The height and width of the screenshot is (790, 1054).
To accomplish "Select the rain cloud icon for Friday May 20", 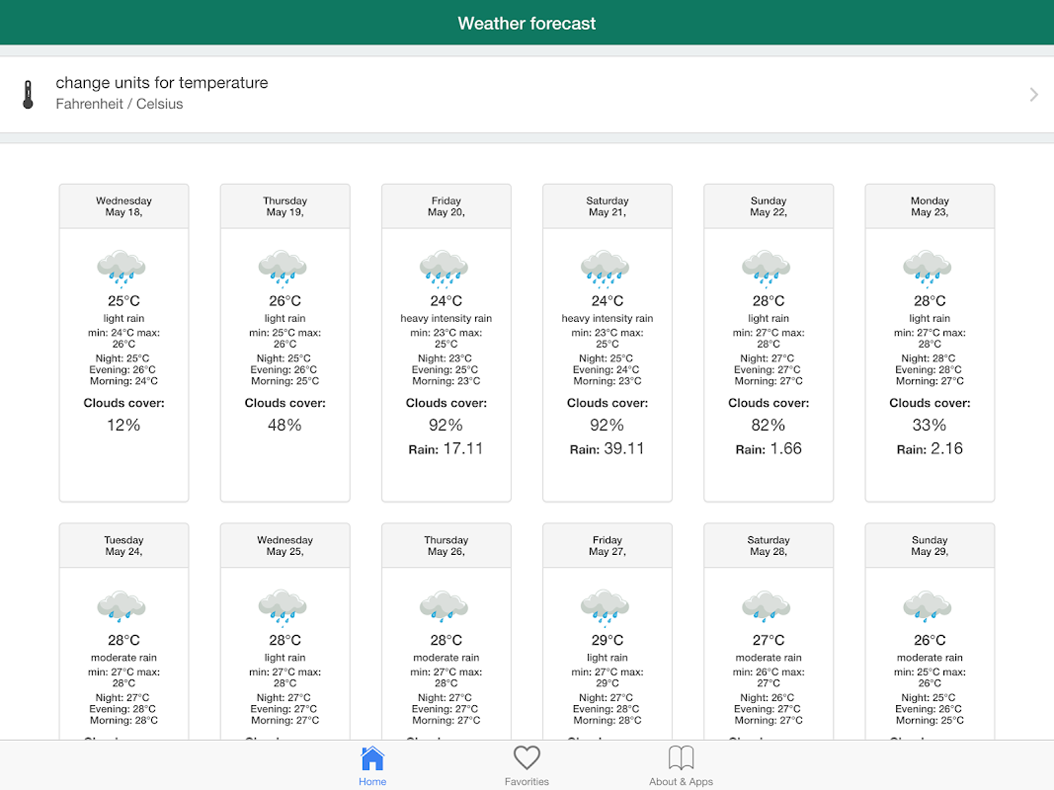I will 445,268.
